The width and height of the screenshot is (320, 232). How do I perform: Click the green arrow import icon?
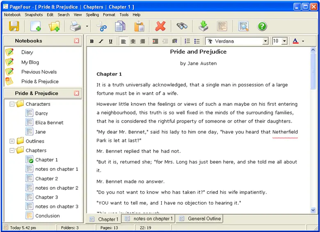tap(203, 26)
